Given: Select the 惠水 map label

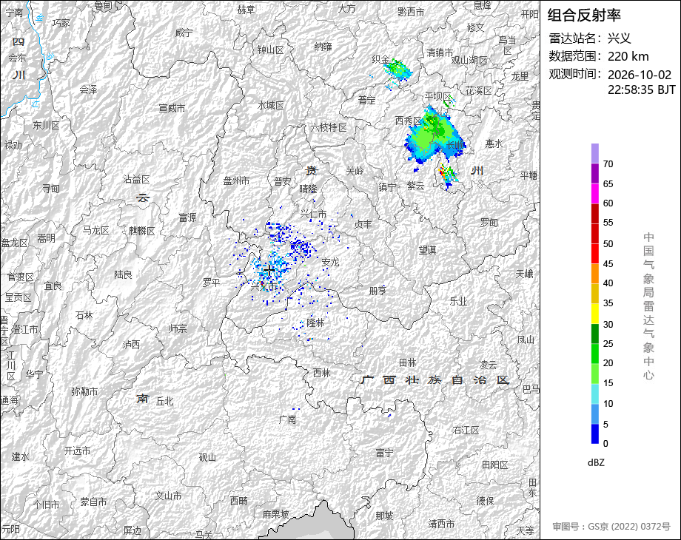Looking at the screenshot, I should (494, 144).
